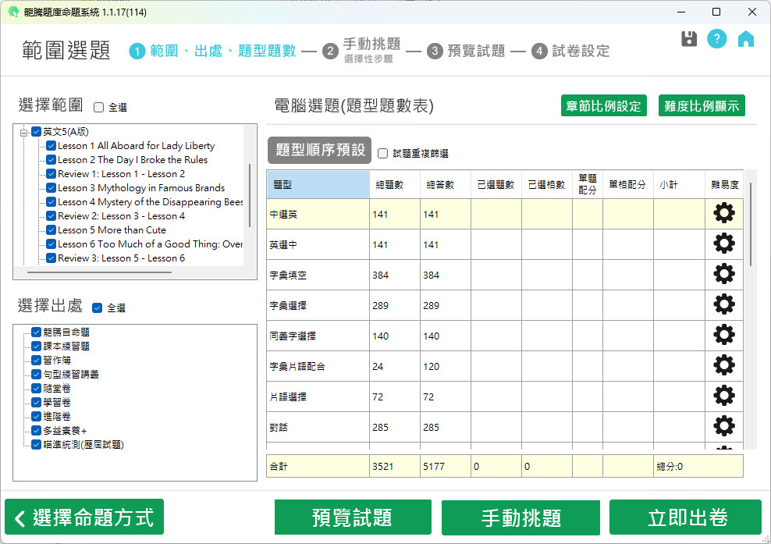Click the green 手動挑題 button
The width and height of the screenshot is (771, 544).
(521, 517)
